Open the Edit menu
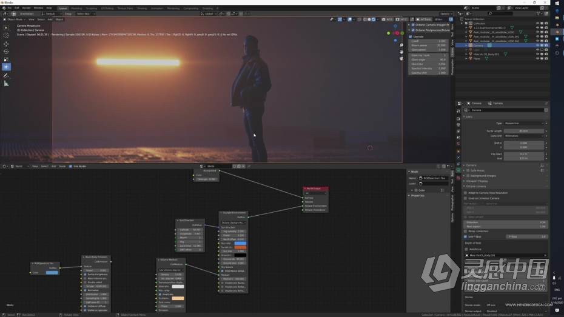This screenshot has height=317, width=564. click(16, 8)
